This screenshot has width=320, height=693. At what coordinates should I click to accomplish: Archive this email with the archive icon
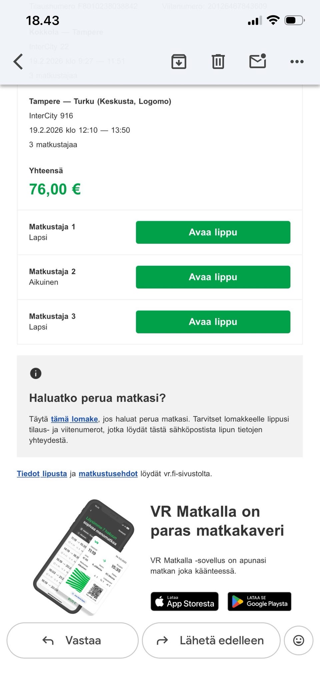coord(179,62)
